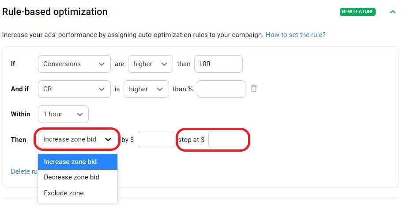Focus the conversions value field showing 100
The image size is (403, 205).
(218, 64)
